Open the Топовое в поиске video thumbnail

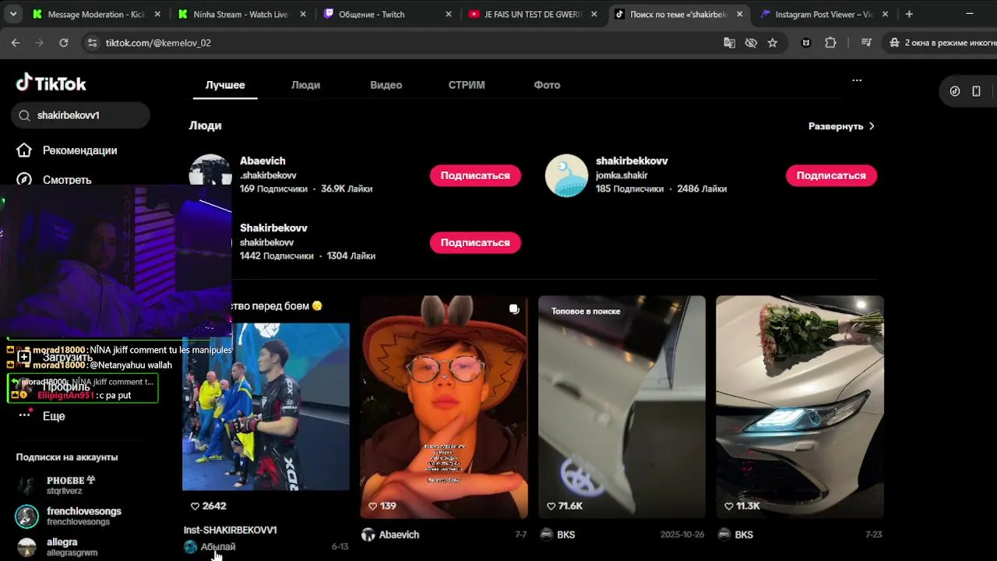tap(622, 407)
